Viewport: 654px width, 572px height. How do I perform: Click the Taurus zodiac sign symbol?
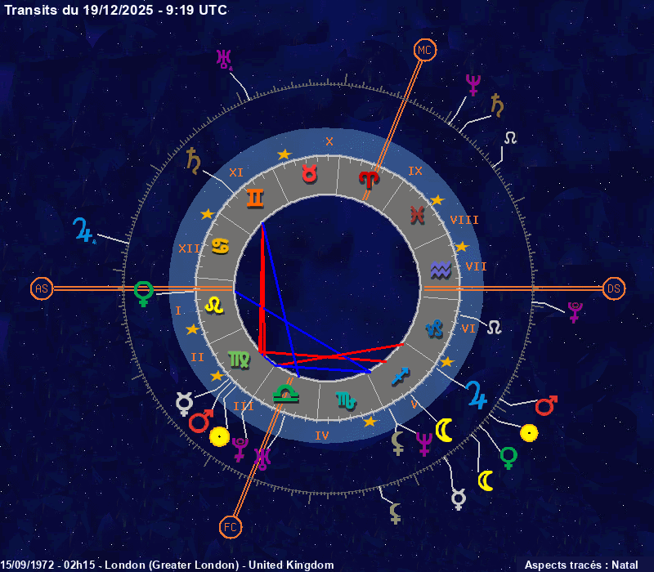click(310, 173)
